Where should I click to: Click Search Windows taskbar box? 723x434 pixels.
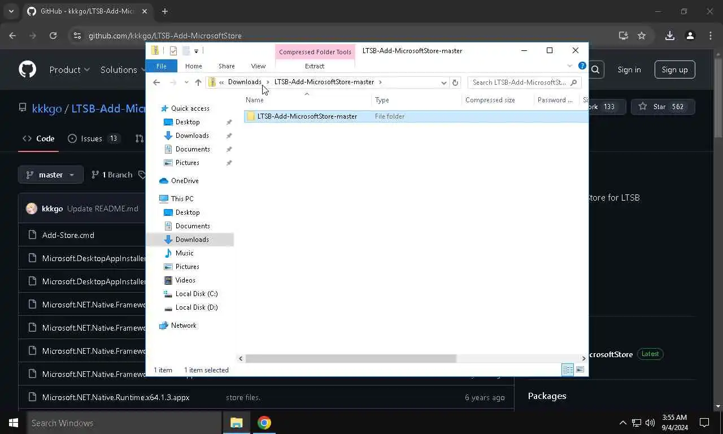coord(124,423)
